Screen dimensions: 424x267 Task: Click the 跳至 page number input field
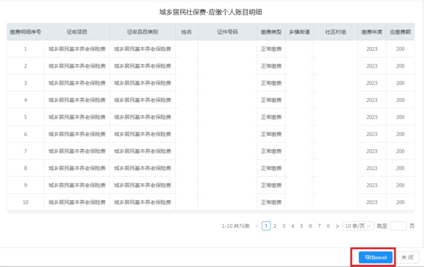tap(398, 226)
